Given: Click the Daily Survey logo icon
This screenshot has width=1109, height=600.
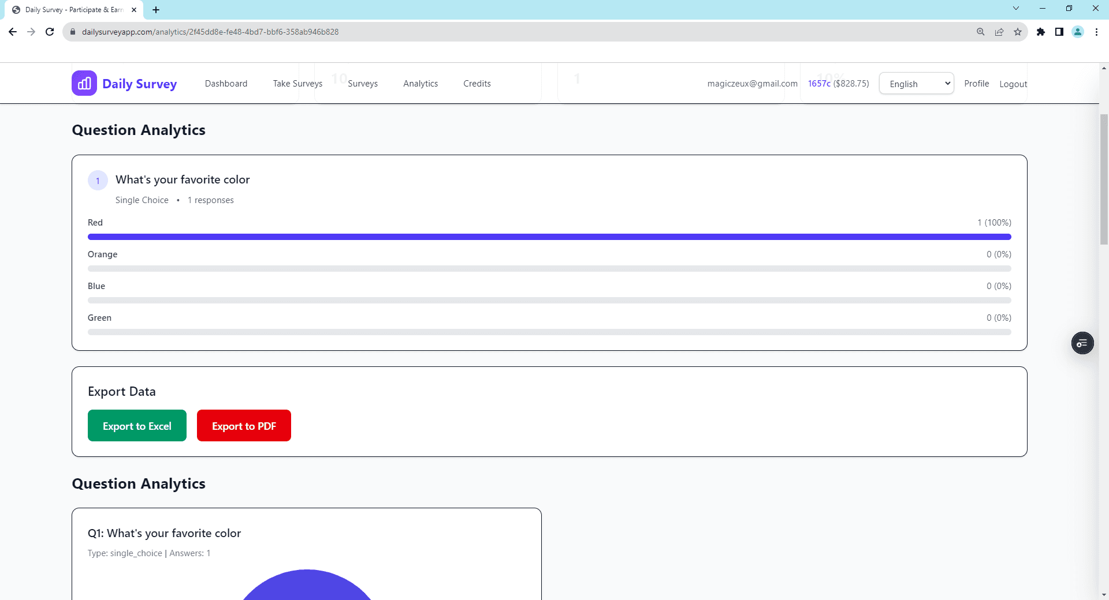Looking at the screenshot, I should click(x=84, y=83).
